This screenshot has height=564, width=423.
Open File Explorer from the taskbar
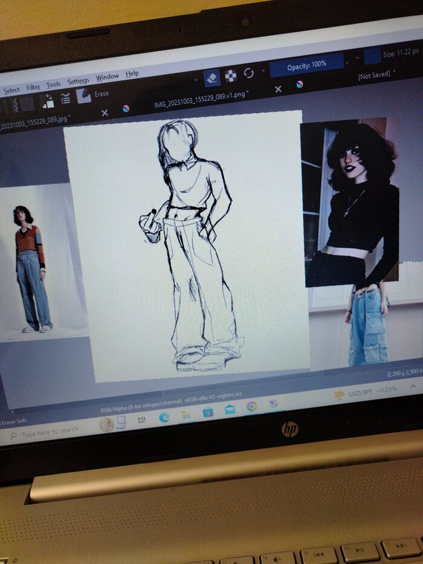coord(186,415)
